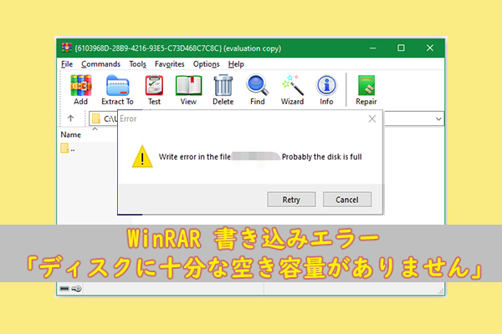This screenshot has width=502, height=334.
Task: Select the parent folder ".." entry
Action: pos(68,149)
